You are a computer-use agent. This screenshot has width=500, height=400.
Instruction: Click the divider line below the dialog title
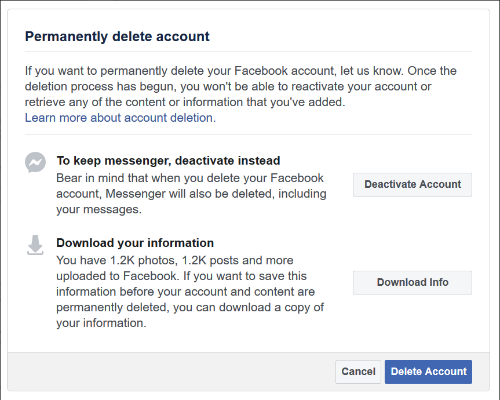pos(248,52)
